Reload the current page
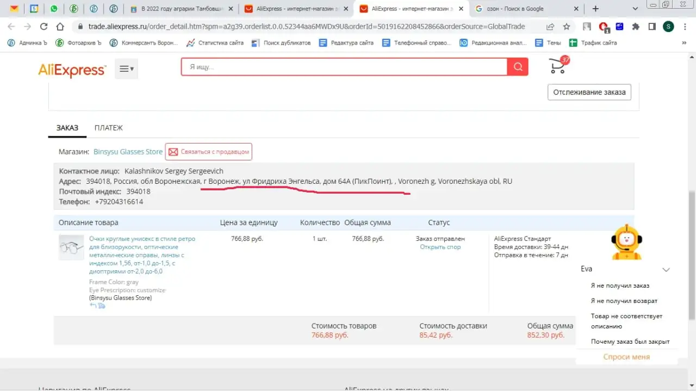 [x=44, y=27]
